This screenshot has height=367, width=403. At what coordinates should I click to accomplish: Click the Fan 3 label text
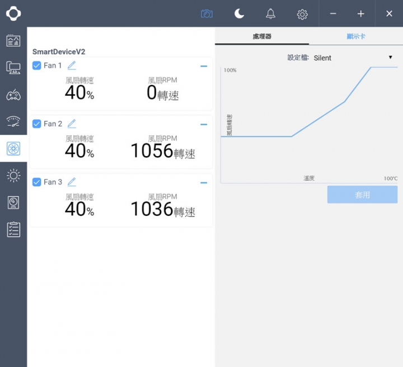(x=53, y=182)
